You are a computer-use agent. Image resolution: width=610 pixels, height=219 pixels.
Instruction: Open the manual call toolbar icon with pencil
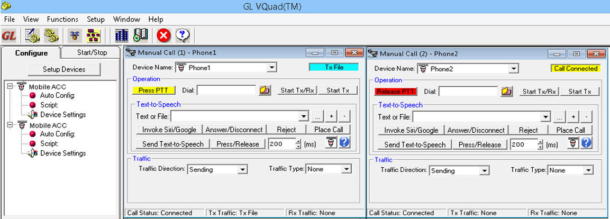coord(32,36)
